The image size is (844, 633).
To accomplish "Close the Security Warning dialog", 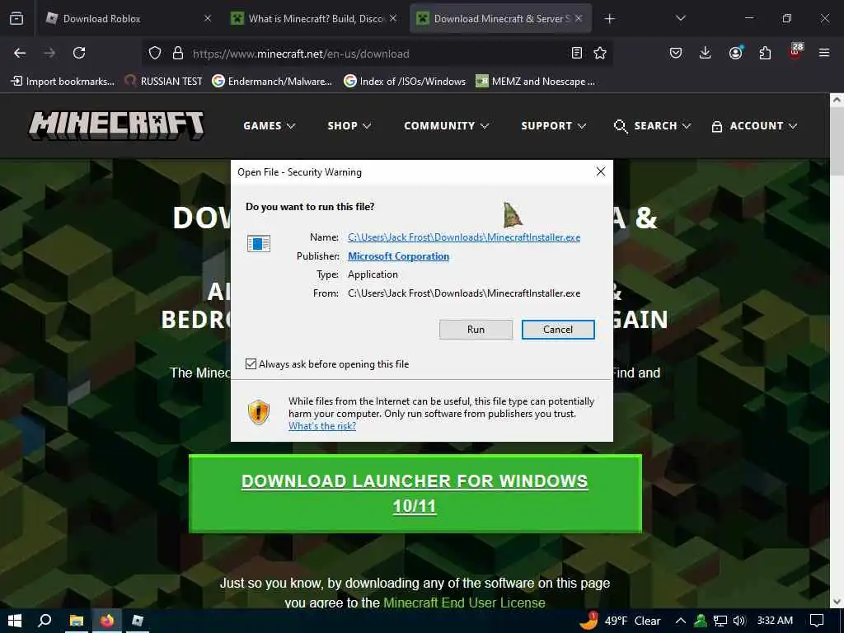I will click(x=601, y=171).
